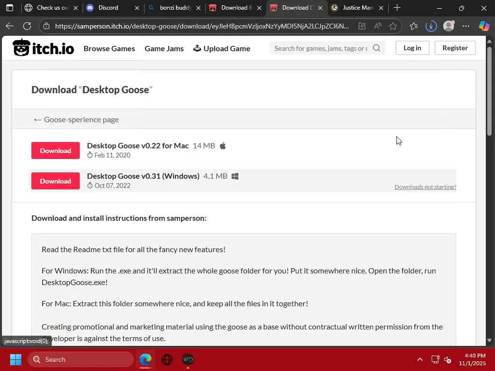Click the Log in button
495x371 pixels.
tap(412, 48)
